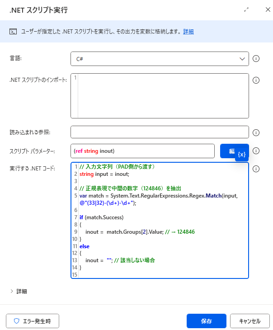Close the .NET スクリプト実行 dialog
Viewport: 273px width, 330px height.
click(268, 9)
